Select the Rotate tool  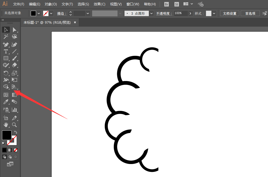pyautogui.click(x=6, y=73)
